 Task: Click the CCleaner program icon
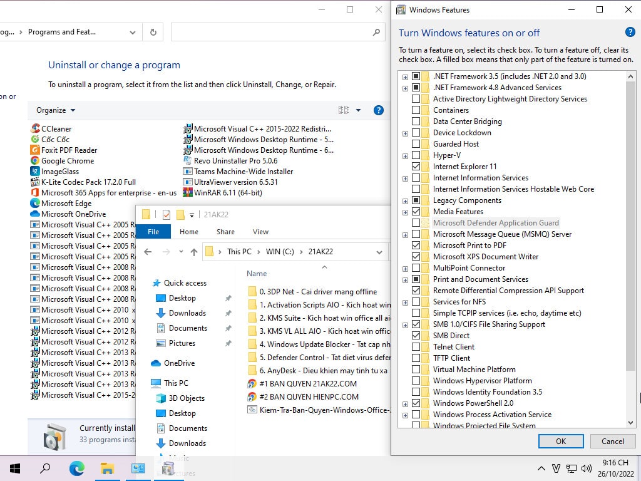click(35, 128)
